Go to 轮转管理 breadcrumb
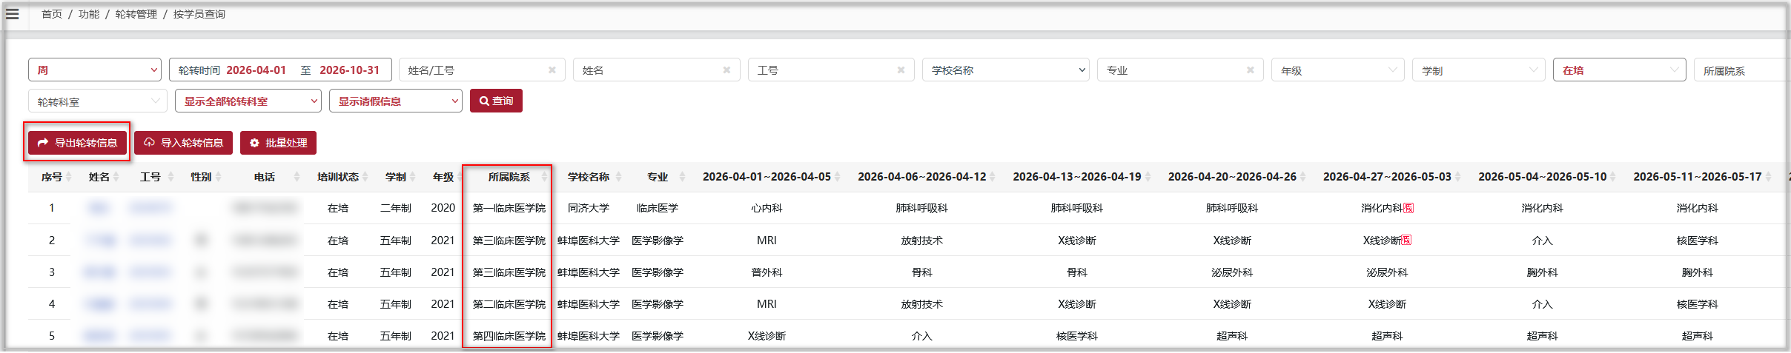 (136, 14)
